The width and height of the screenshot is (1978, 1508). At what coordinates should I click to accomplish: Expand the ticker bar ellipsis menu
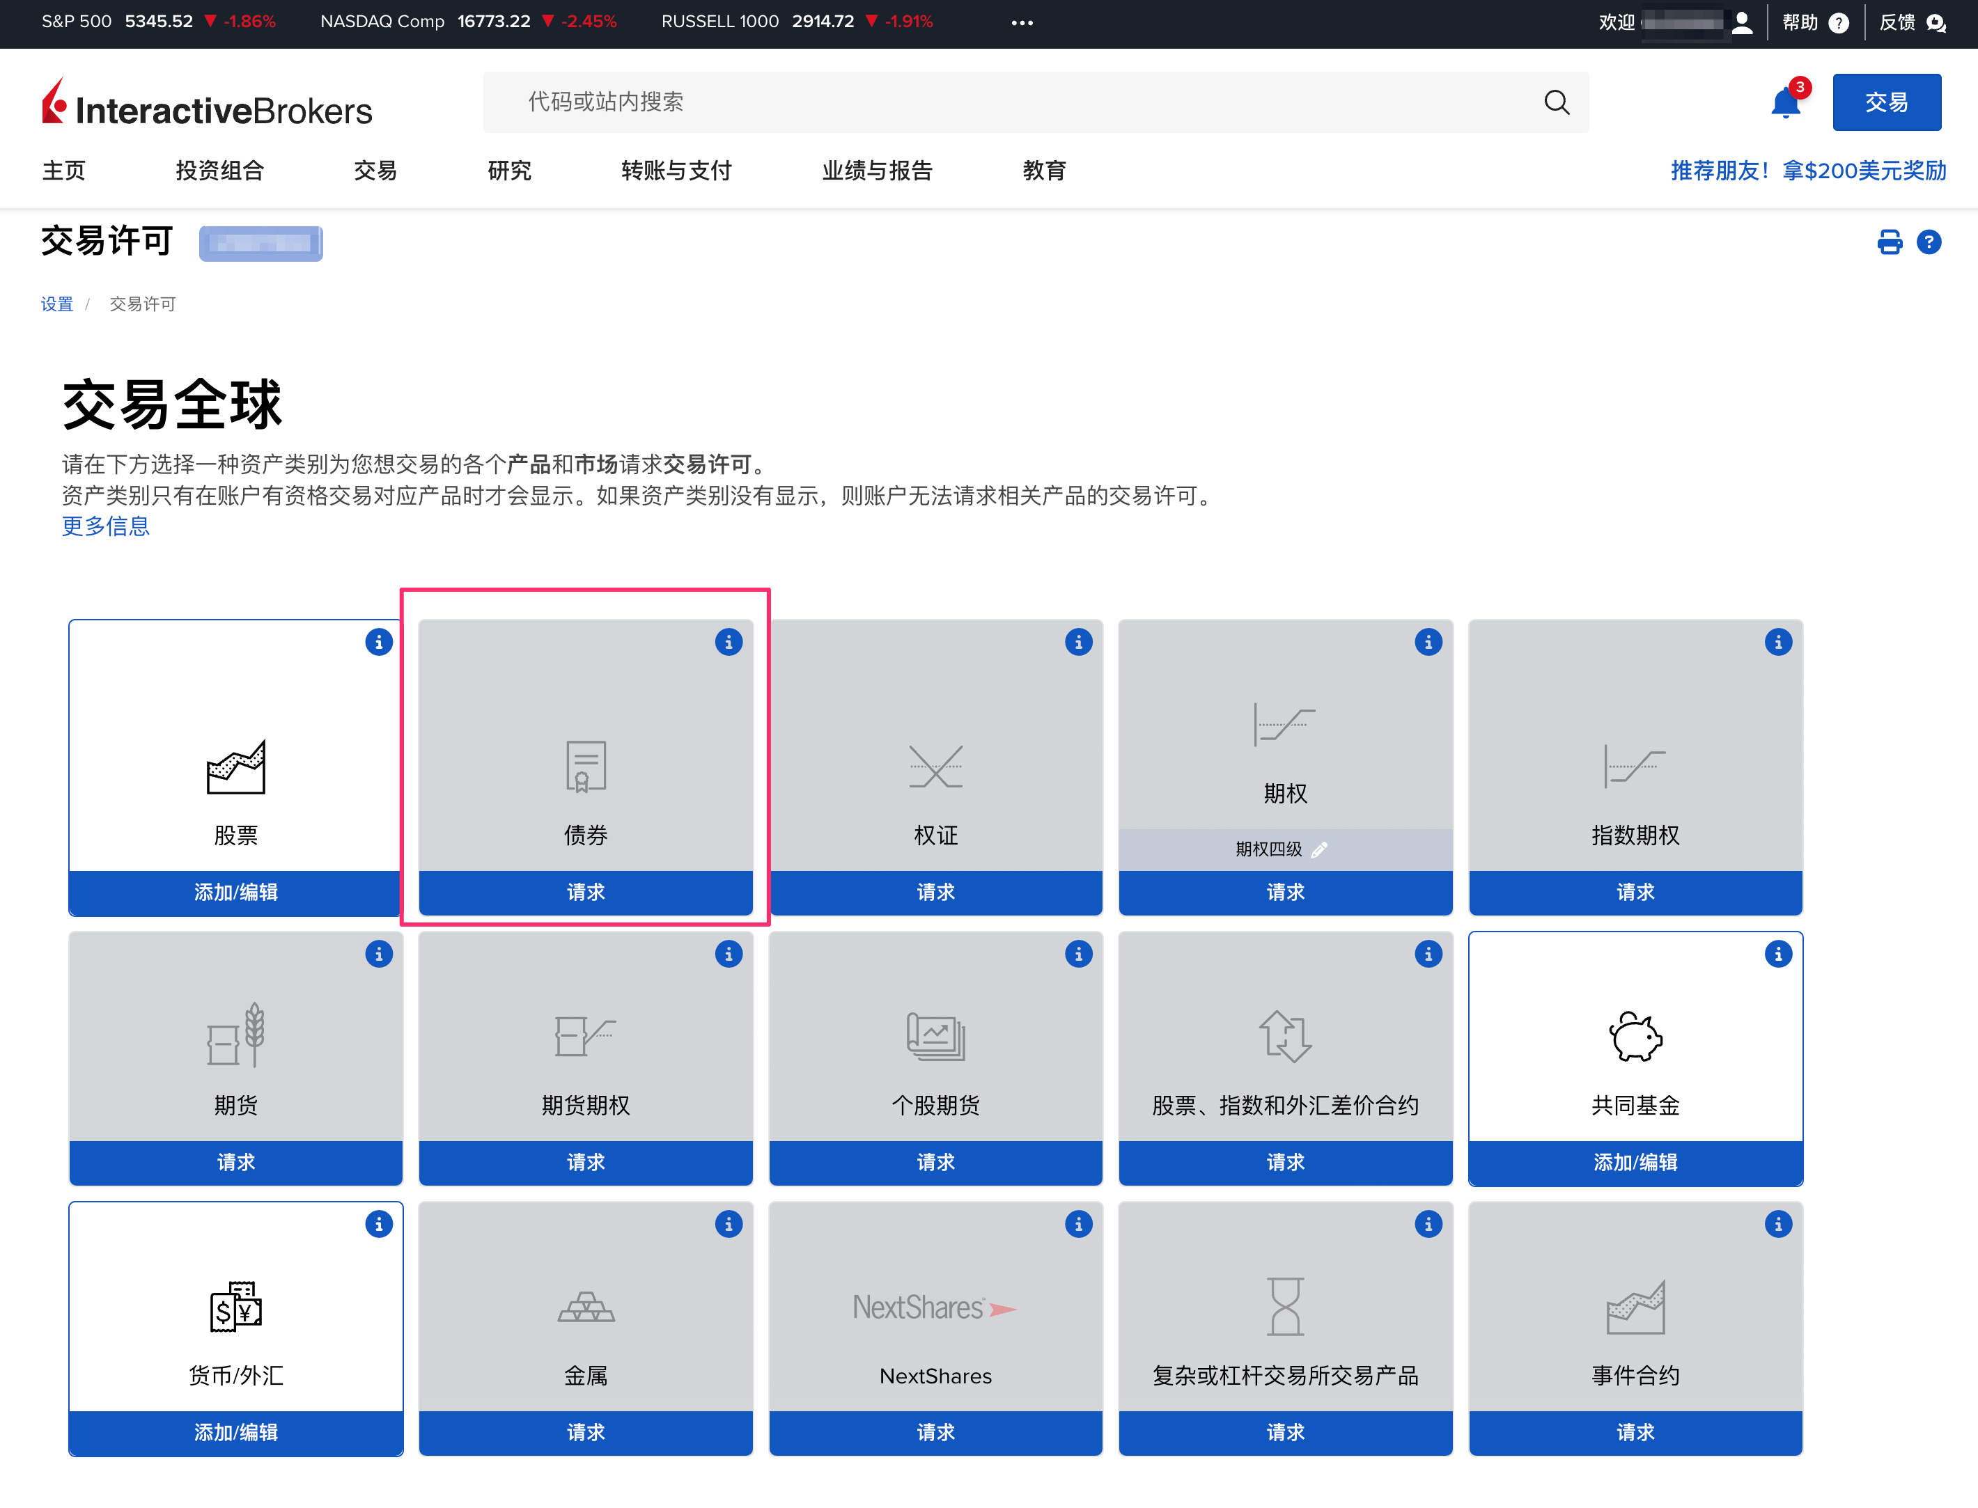click(x=1022, y=22)
